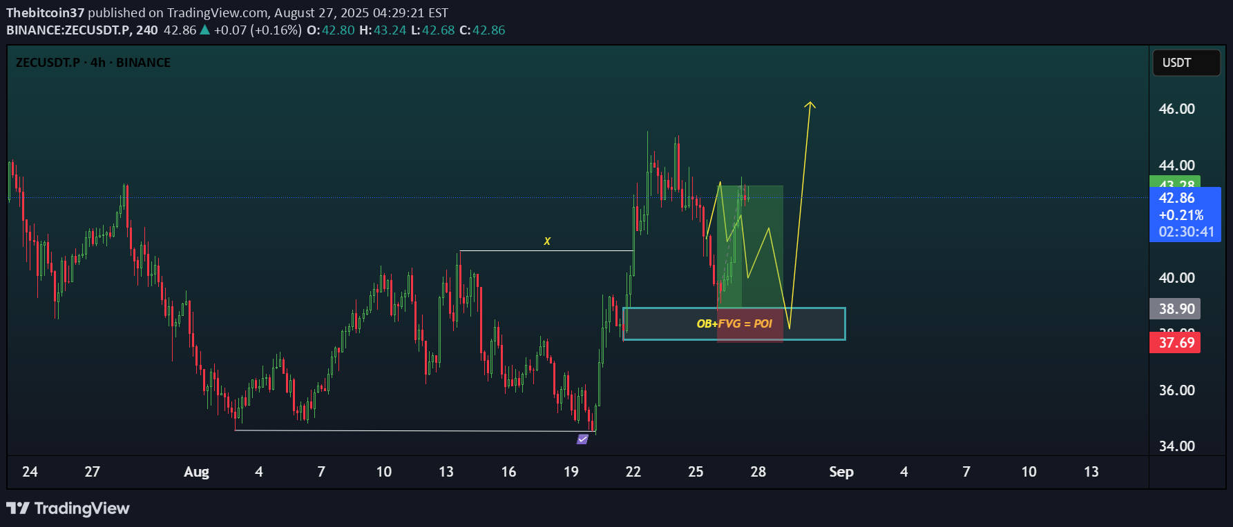
Task: Click the TradingView logo
Action: 68,508
